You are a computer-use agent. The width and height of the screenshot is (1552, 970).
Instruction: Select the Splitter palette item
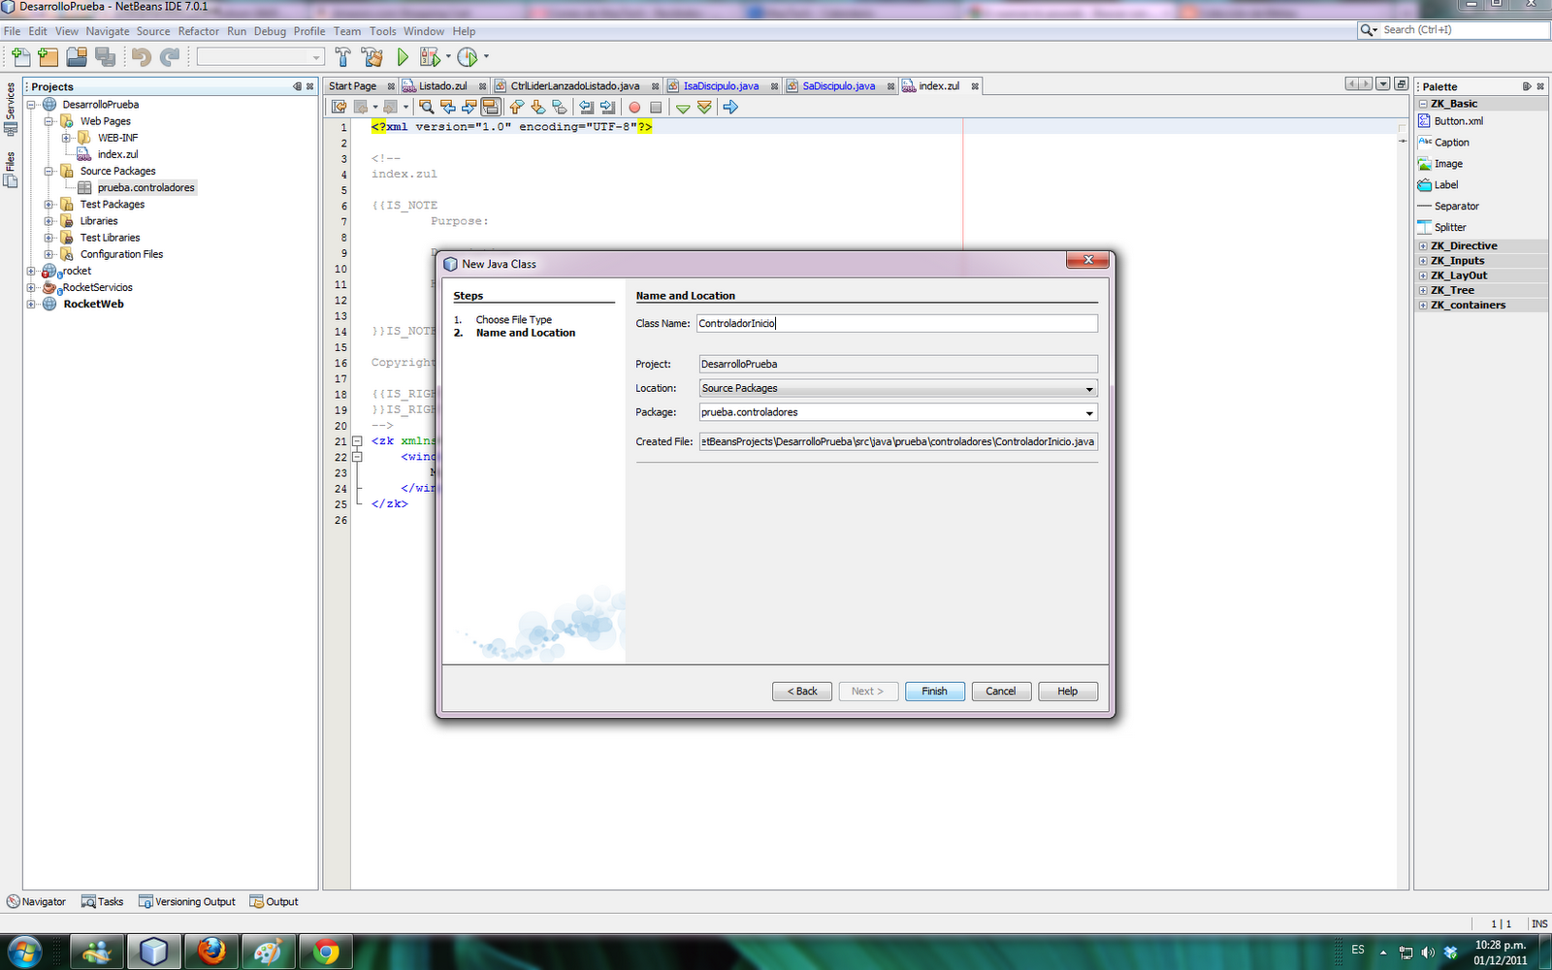(x=1441, y=227)
